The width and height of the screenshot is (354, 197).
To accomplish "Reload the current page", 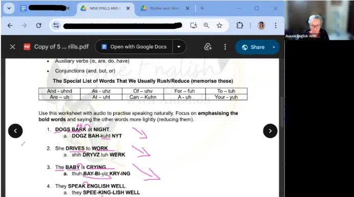I will point(38,26).
